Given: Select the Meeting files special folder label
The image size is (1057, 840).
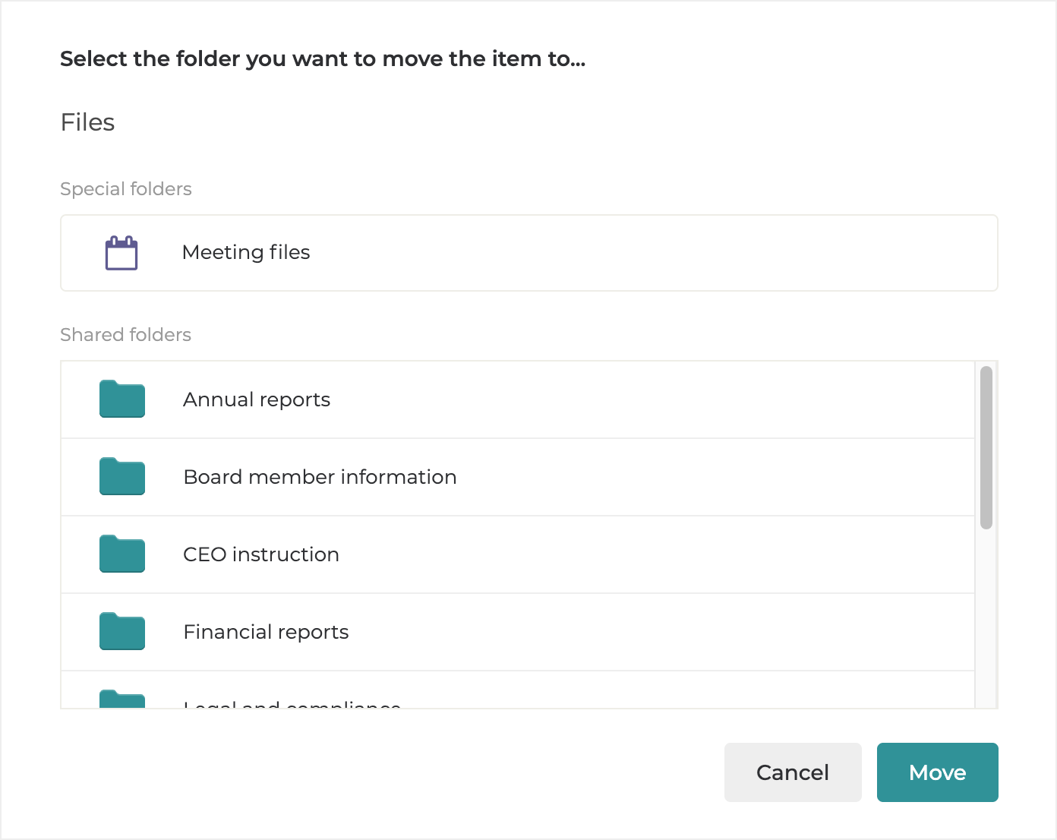Looking at the screenshot, I should tap(246, 253).
